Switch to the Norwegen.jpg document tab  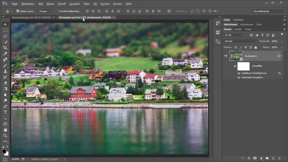[31, 17]
